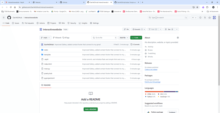Image resolution: width=220 pixels, height=113 pixels.
Task: Expand the main branch dropdown
Action: 45,38
